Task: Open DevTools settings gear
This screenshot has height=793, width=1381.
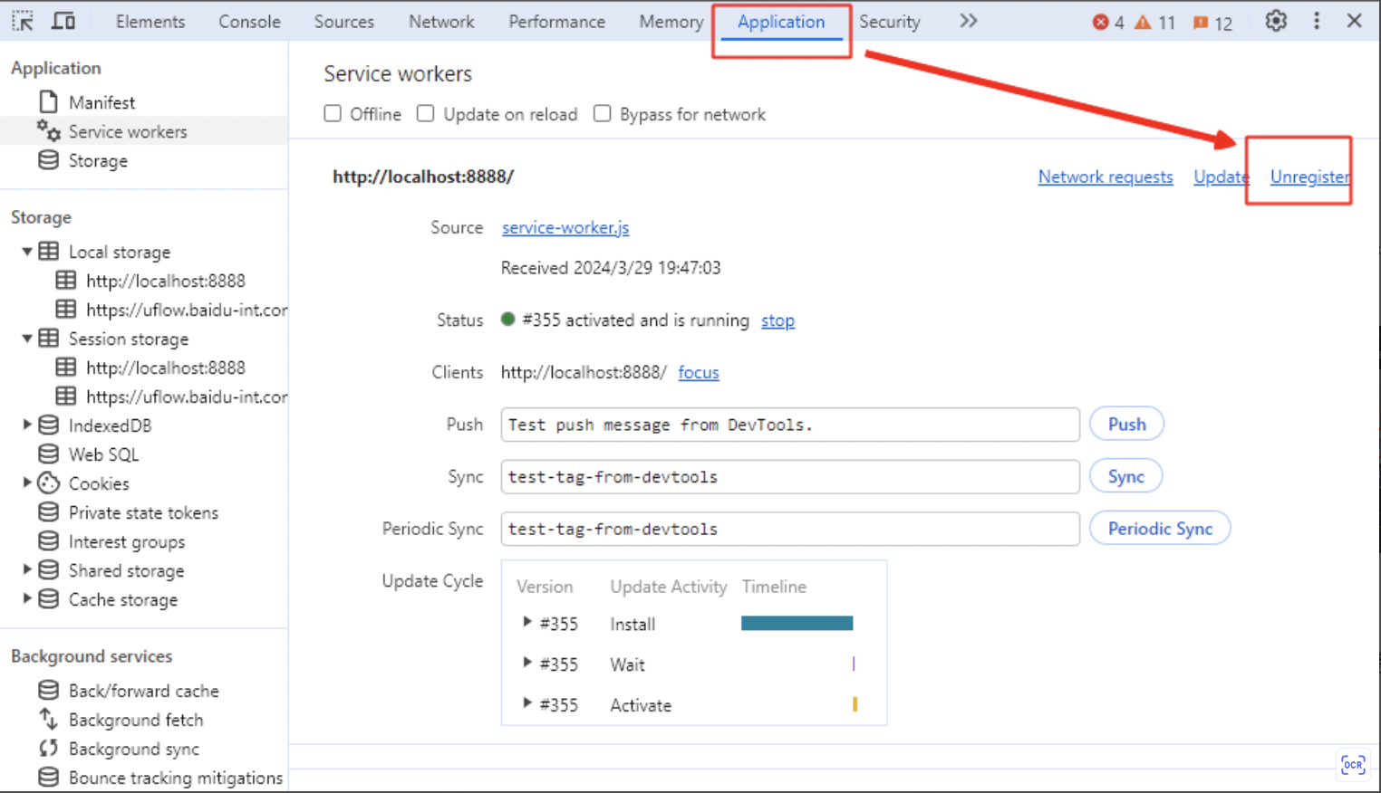Action: coord(1276,21)
